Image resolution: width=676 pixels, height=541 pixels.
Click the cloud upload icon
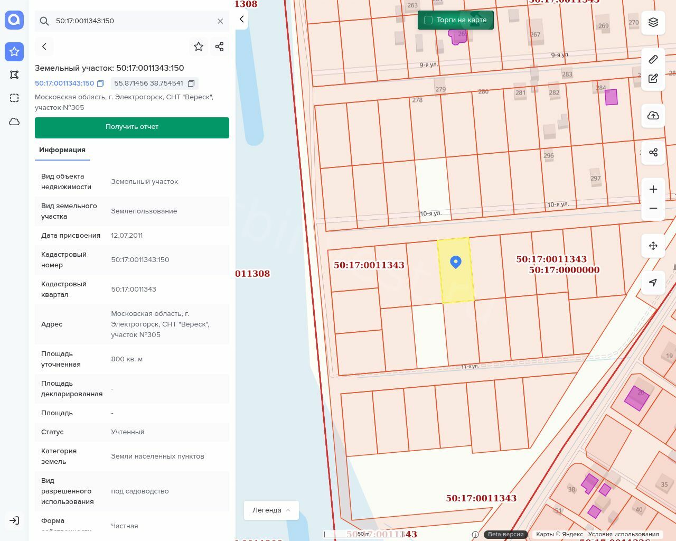[x=653, y=116]
